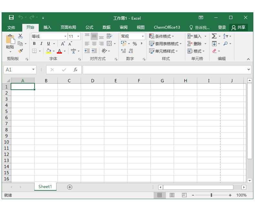Expand the 单元格样式 menu
Viewport: 255px width, 212px height.
[x=163, y=51]
